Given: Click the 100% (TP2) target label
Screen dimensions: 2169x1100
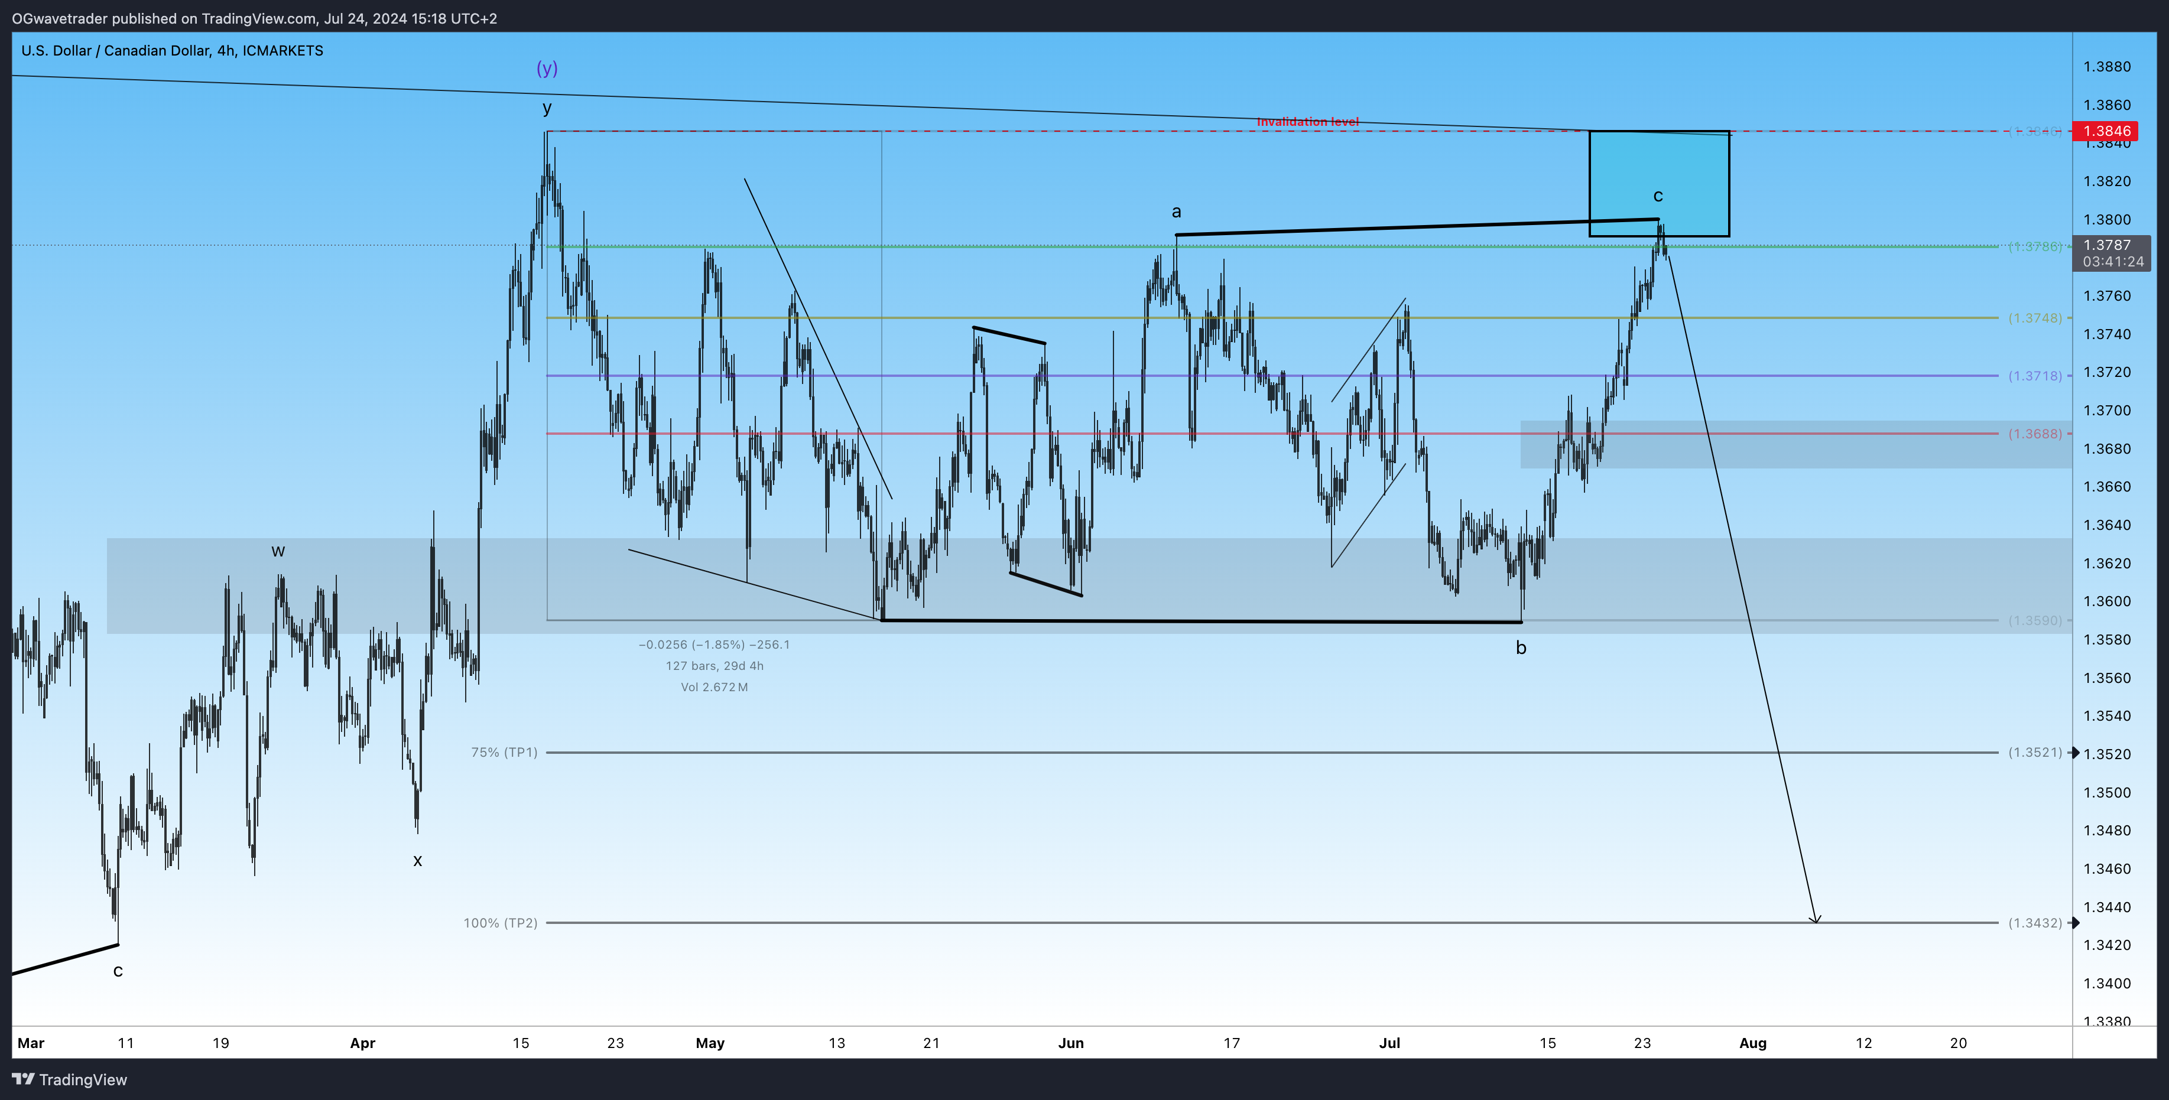Looking at the screenshot, I should pos(500,923).
